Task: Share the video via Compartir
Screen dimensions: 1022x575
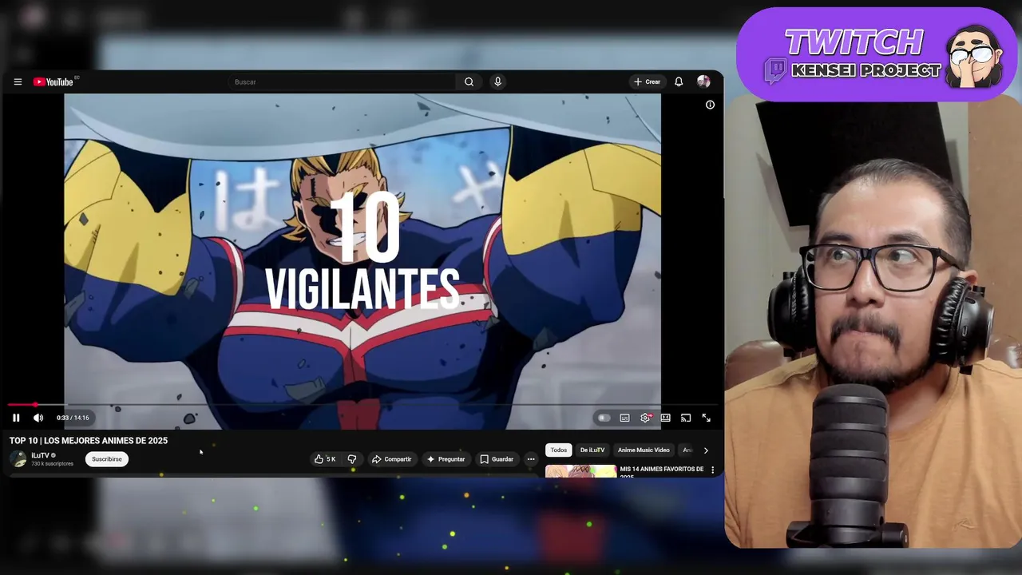Action: (392, 459)
